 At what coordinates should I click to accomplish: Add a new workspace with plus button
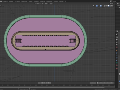(x=65, y=1)
